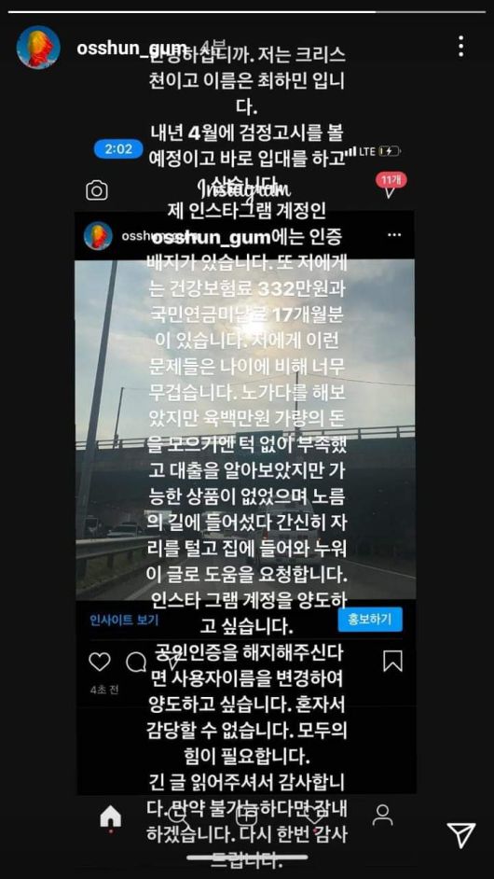Tap the sky photo in the post
The width and height of the screenshot is (494, 879).
point(245,429)
